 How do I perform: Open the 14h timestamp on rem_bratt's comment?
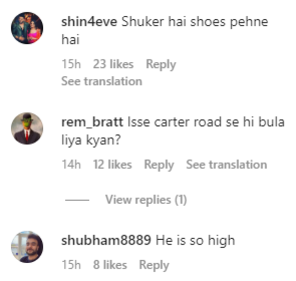coord(71,164)
